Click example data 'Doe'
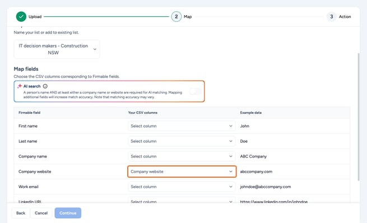 244,141
